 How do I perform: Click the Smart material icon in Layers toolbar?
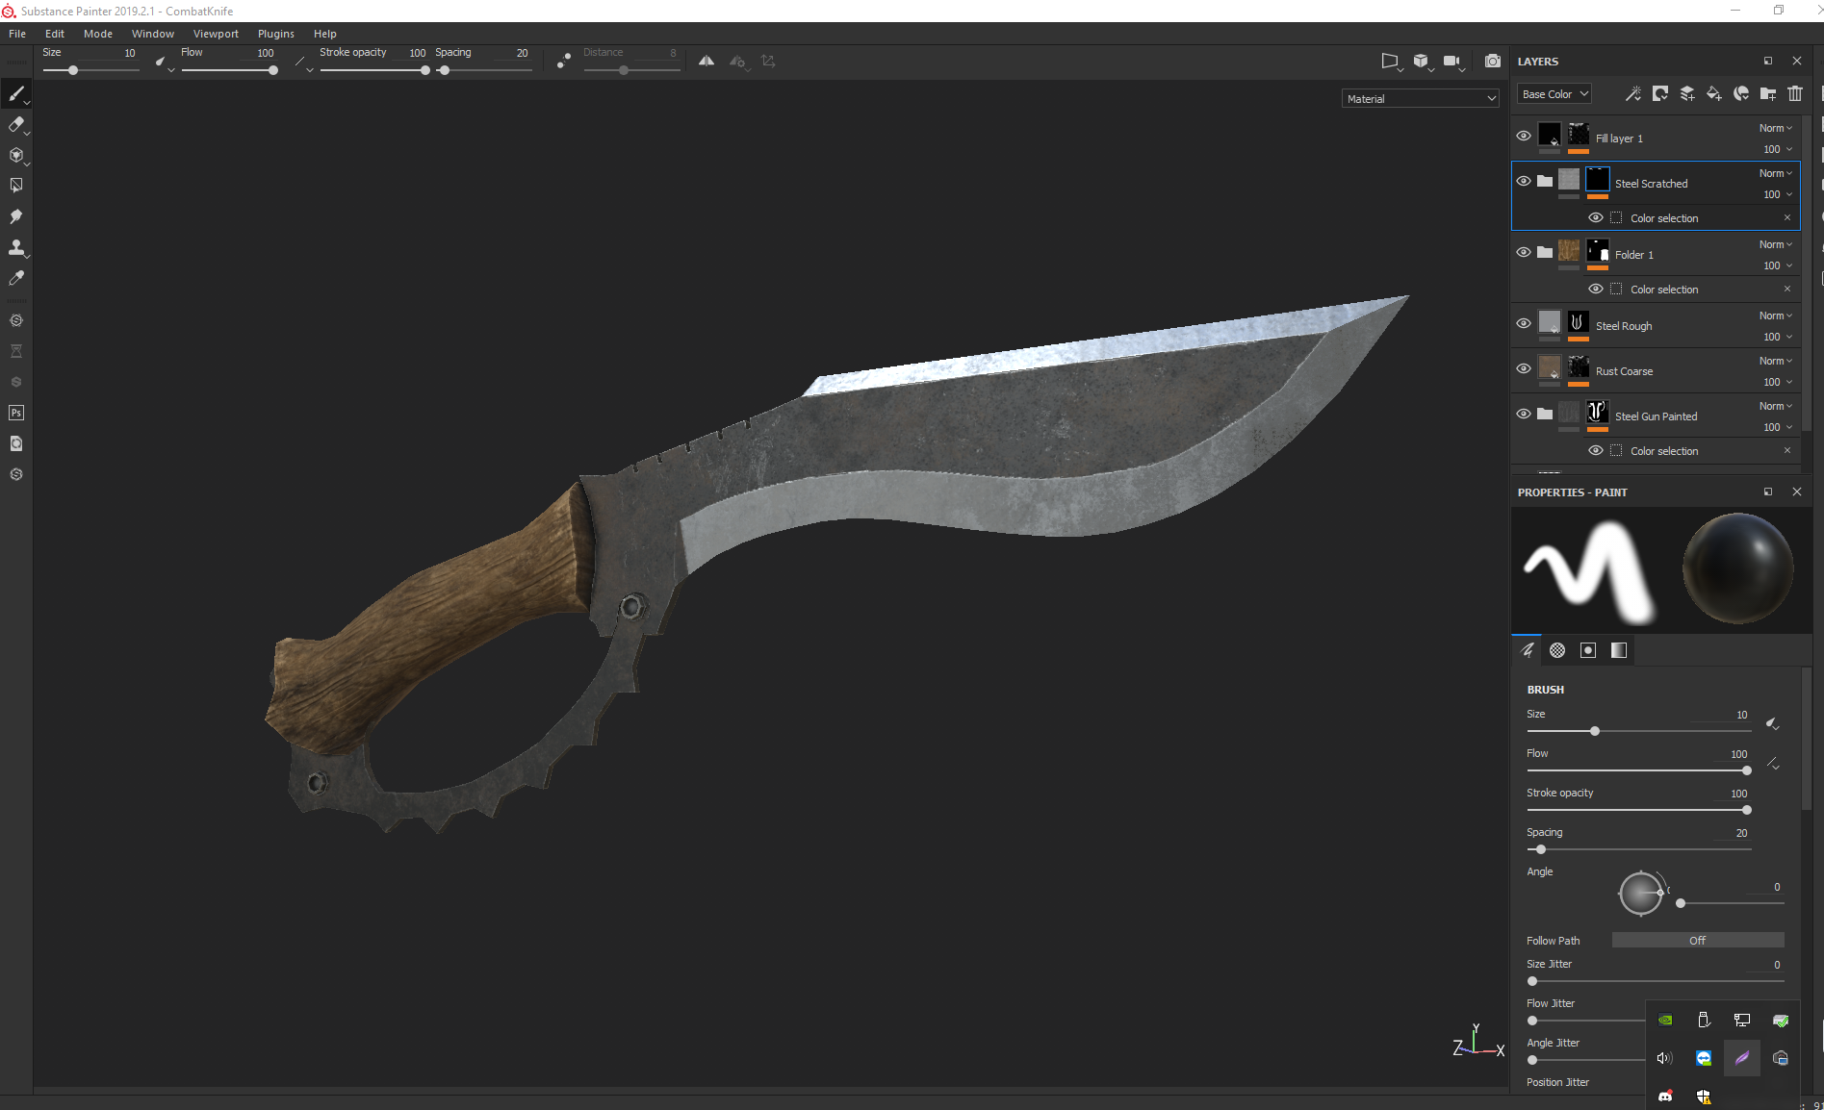1741,93
